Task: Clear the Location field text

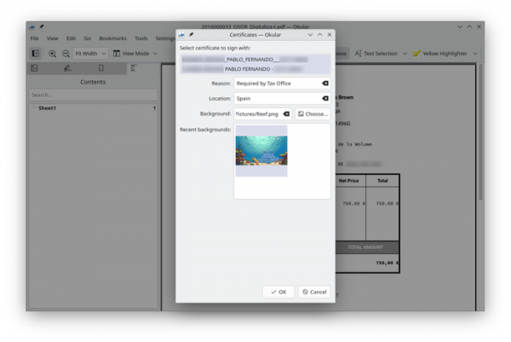Action: point(324,99)
